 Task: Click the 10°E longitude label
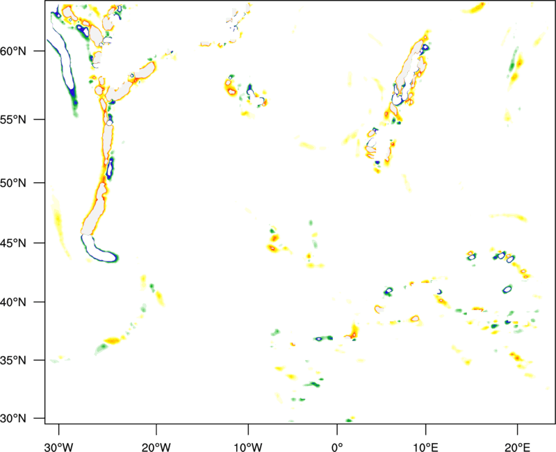pos(425,447)
